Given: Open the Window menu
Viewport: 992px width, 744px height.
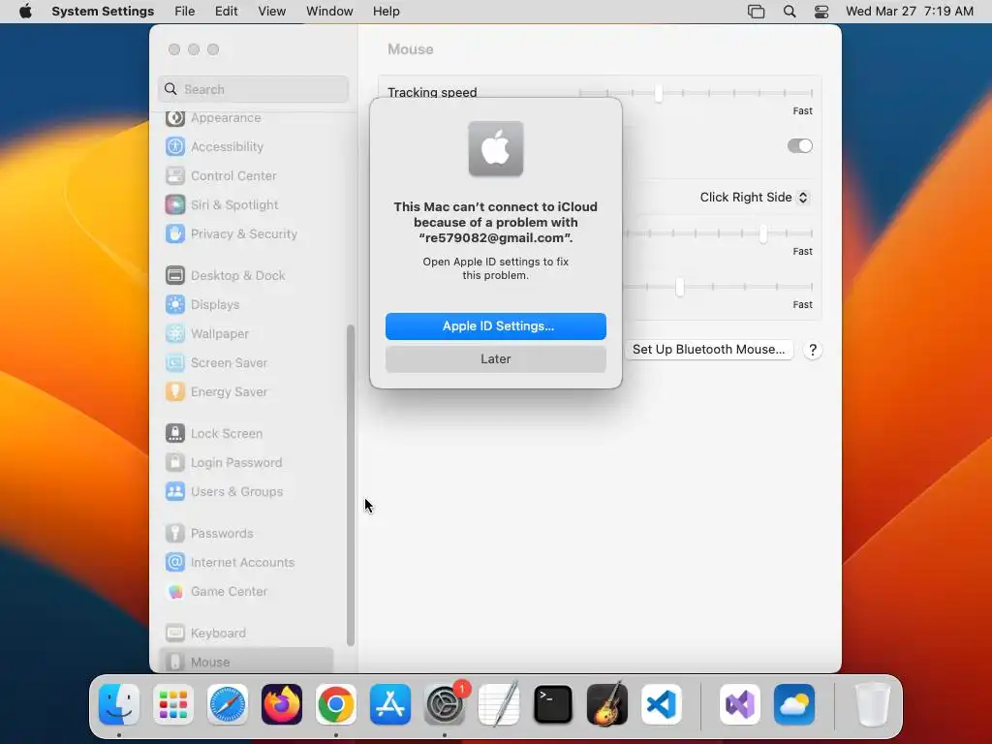Looking at the screenshot, I should coord(329,12).
